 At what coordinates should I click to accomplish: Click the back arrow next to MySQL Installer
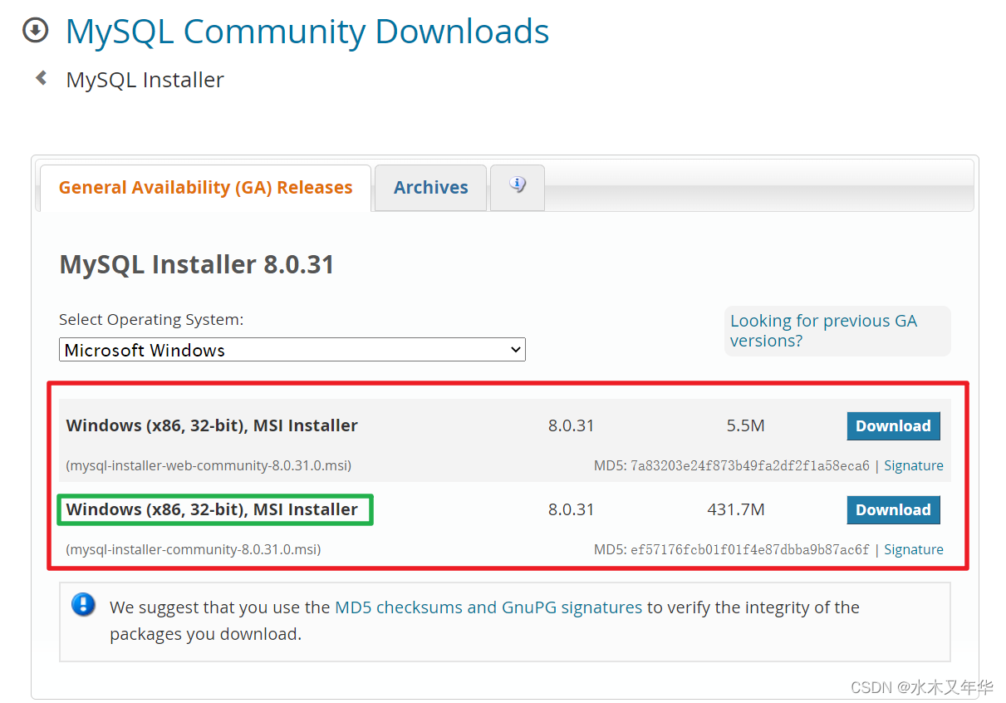click(x=41, y=78)
